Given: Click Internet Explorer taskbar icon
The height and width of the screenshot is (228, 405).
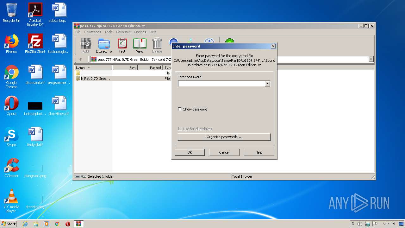Looking at the screenshot, I should [25, 224].
